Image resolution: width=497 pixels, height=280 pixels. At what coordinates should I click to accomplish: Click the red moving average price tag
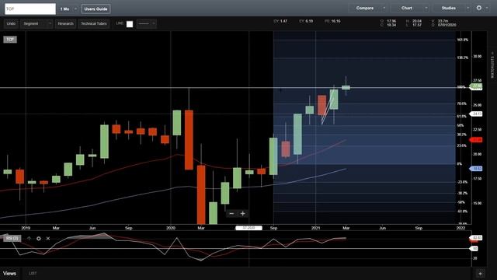click(476, 140)
